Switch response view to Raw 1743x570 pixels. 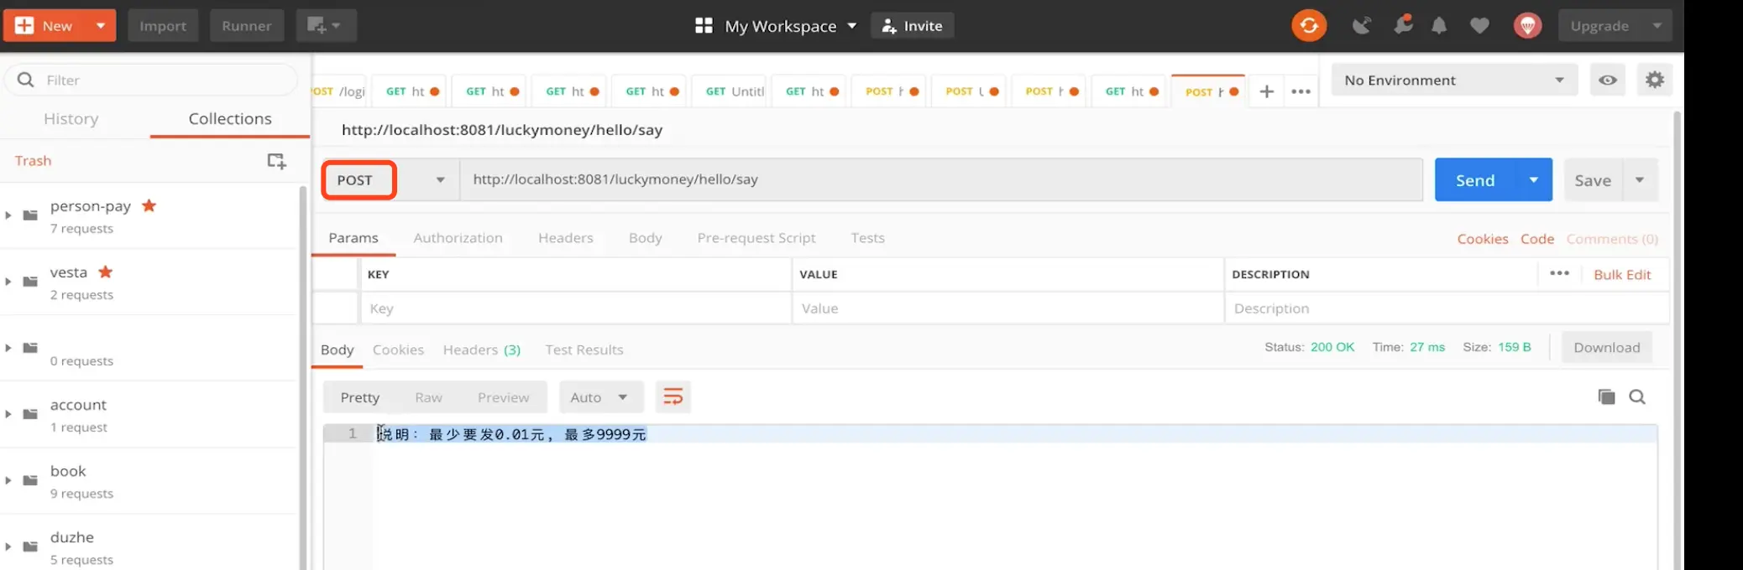tap(428, 397)
